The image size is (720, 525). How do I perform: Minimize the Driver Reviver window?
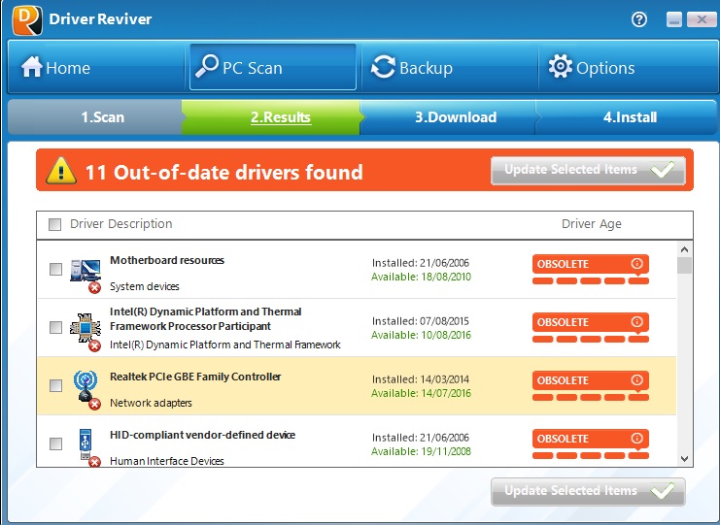tap(673, 19)
